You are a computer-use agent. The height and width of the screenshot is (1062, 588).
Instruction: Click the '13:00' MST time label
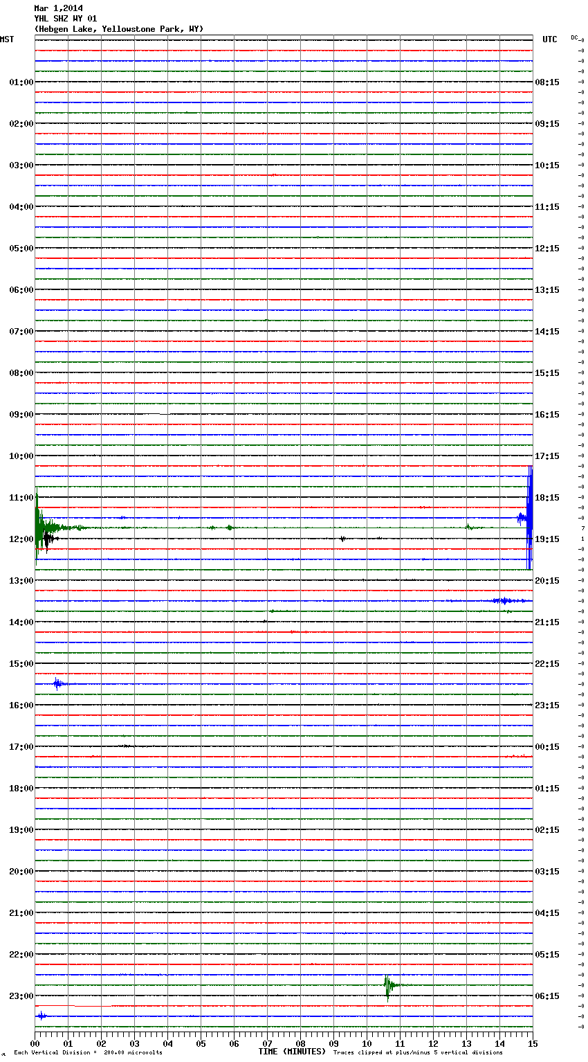(21, 581)
